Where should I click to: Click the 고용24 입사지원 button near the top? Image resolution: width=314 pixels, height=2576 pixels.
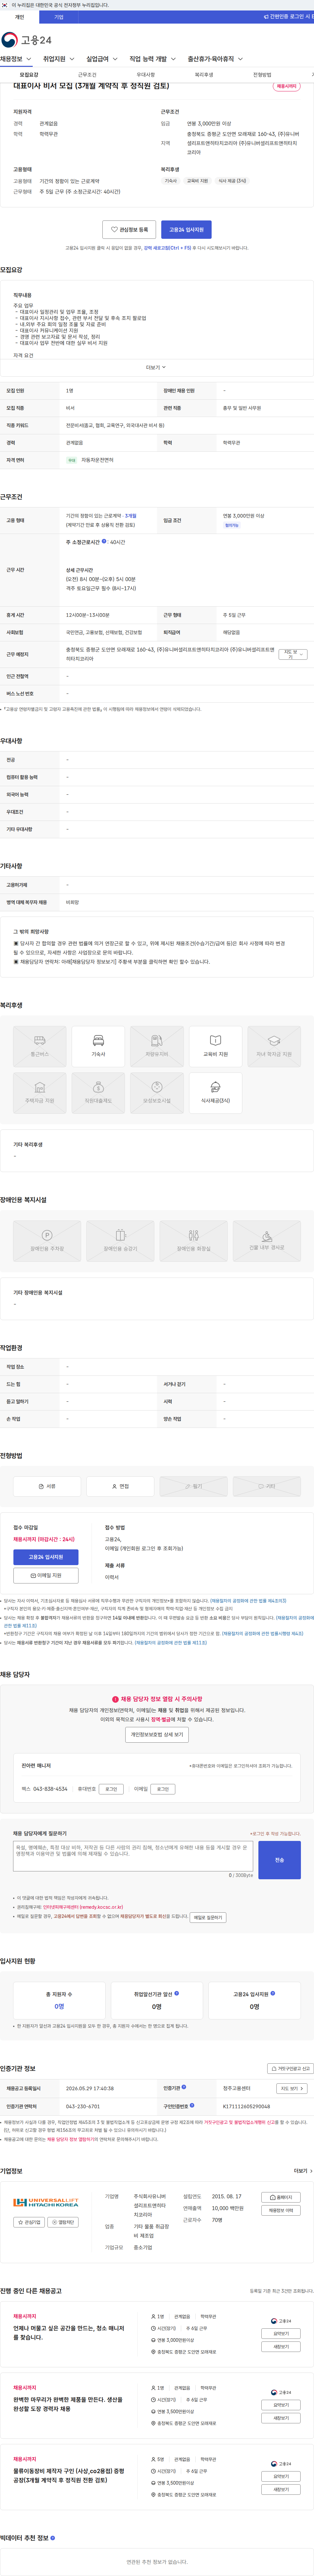tap(186, 230)
